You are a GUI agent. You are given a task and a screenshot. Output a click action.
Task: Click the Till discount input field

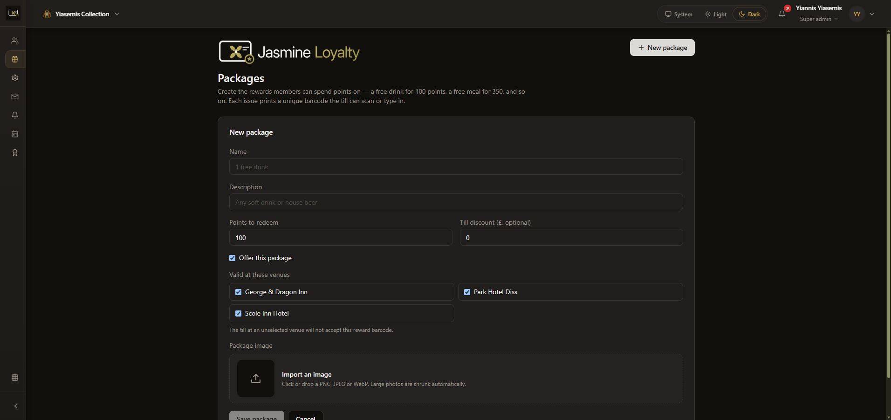(571, 237)
